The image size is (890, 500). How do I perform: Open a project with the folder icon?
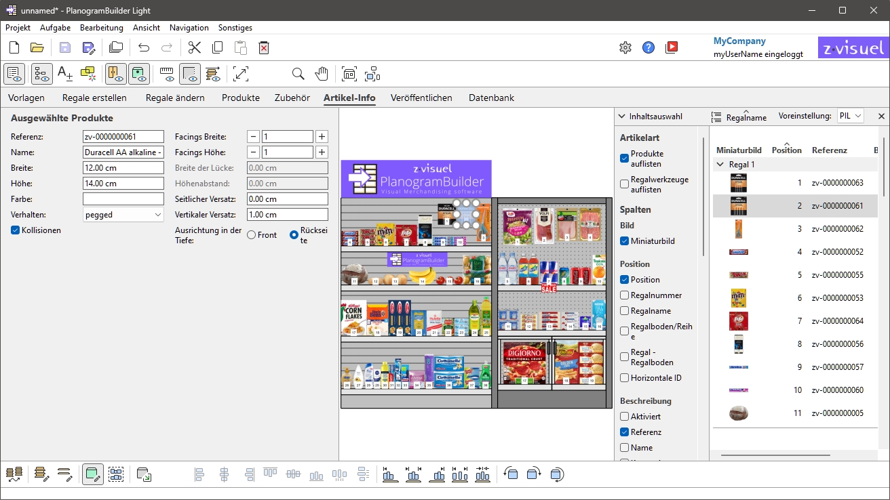37,47
